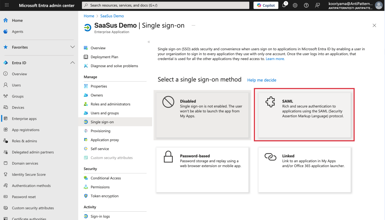Choose the Password-based sign-on card

pyautogui.click(x=202, y=170)
